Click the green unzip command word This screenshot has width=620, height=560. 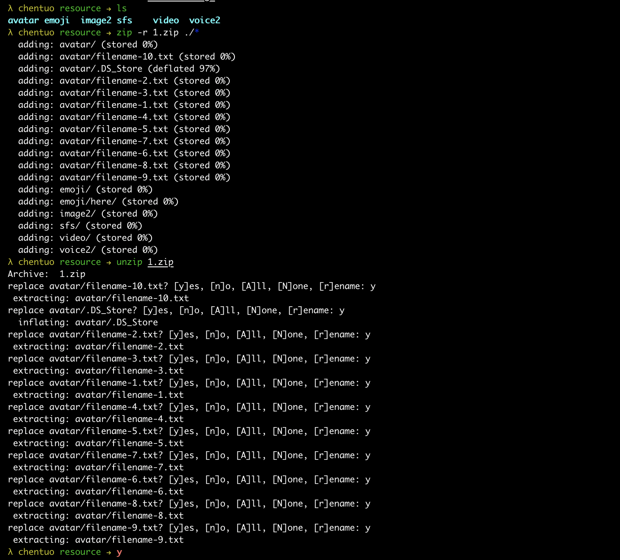pos(129,262)
